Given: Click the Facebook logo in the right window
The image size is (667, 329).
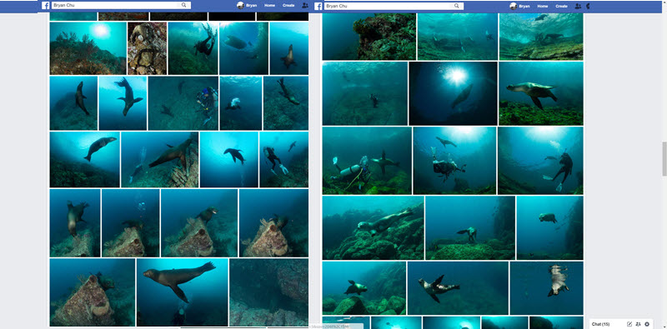Looking at the screenshot, I should pos(318,6).
